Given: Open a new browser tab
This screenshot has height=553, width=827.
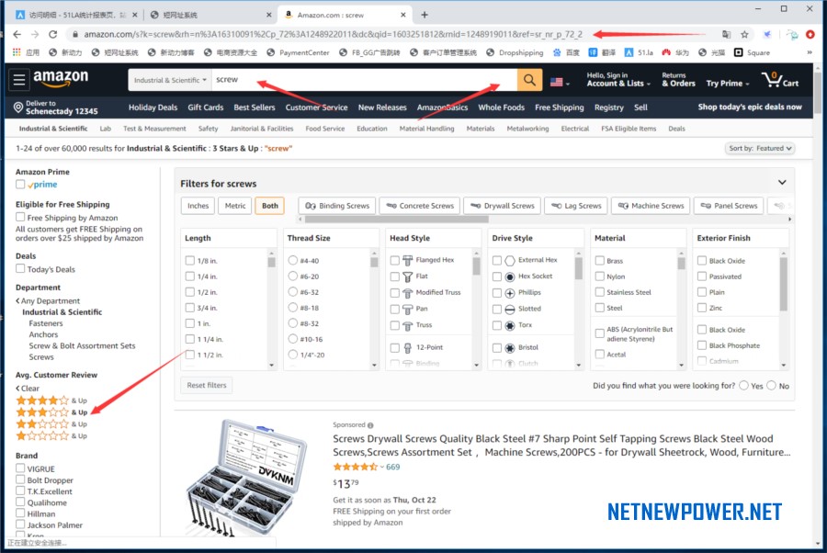Looking at the screenshot, I should [425, 15].
